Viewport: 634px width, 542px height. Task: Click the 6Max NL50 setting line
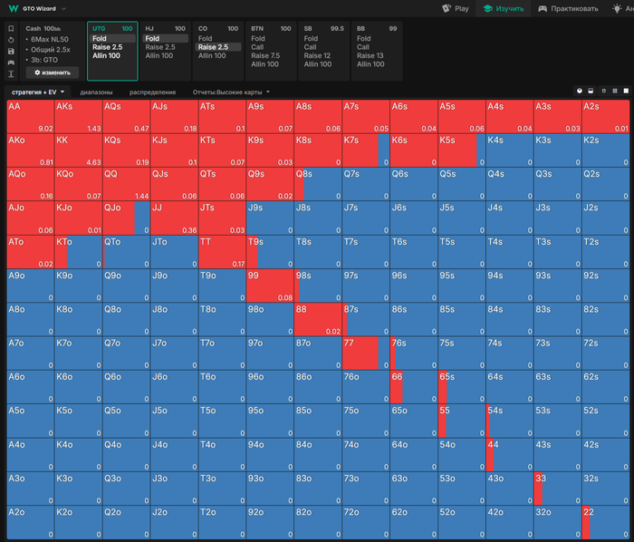49,39
